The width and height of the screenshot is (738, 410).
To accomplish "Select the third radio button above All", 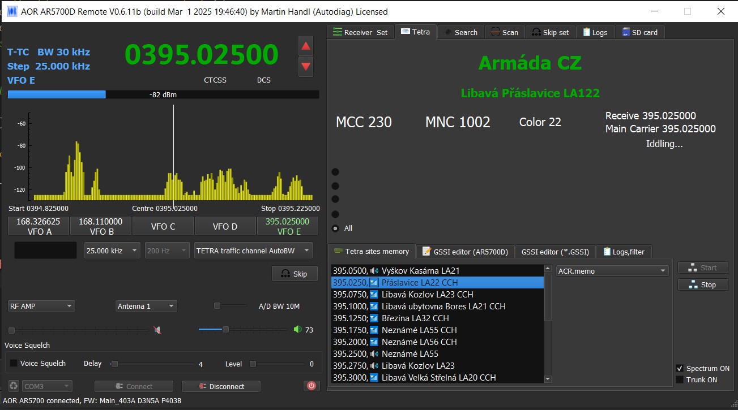I will (x=335, y=199).
